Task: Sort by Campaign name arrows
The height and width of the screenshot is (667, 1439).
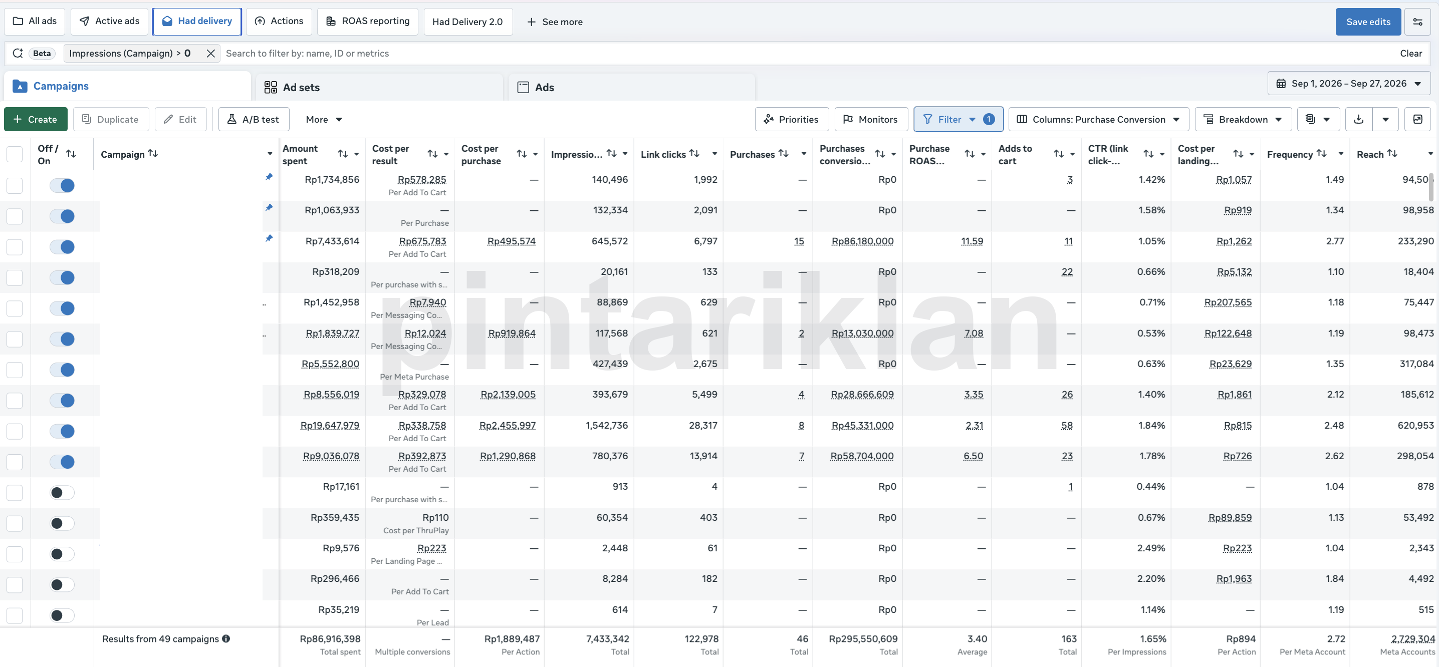Action: point(152,154)
